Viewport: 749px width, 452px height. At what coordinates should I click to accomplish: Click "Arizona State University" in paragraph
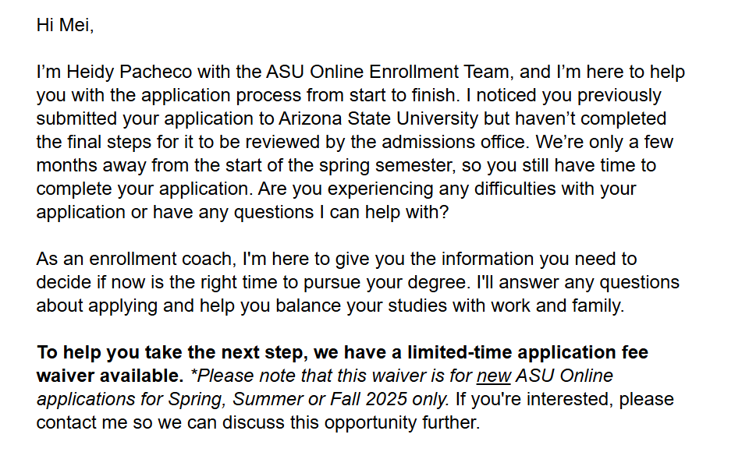click(x=378, y=119)
